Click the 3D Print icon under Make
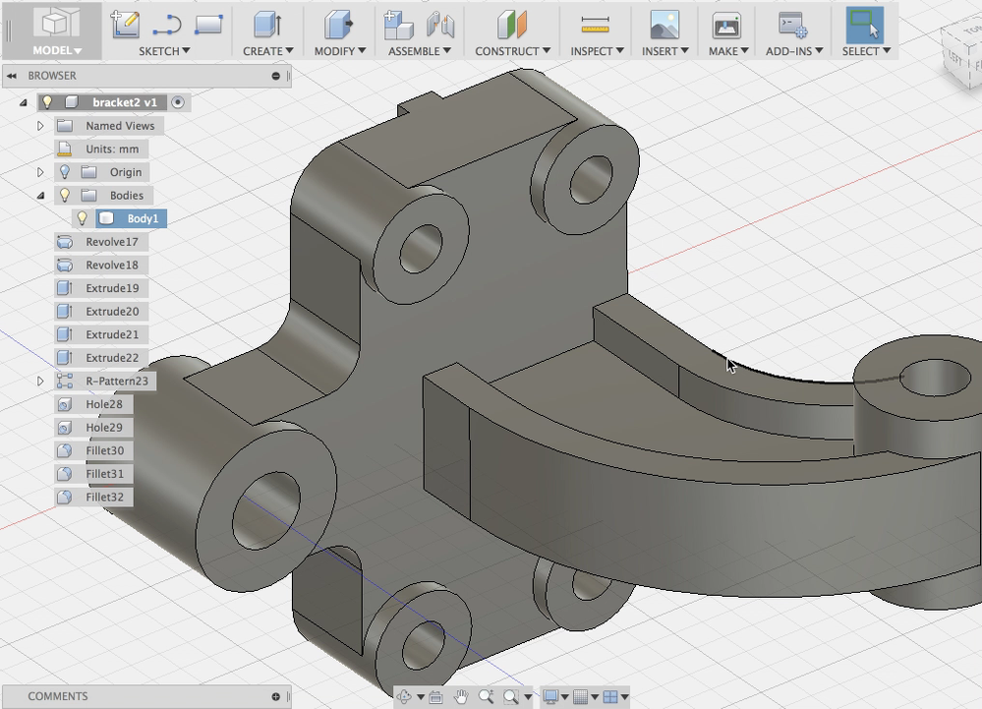The height and width of the screenshot is (709, 982). tap(726, 24)
